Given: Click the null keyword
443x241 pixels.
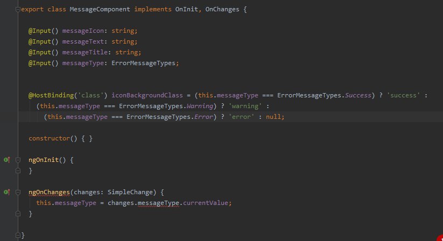Looking at the screenshot, I should click(x=273, y=117).
